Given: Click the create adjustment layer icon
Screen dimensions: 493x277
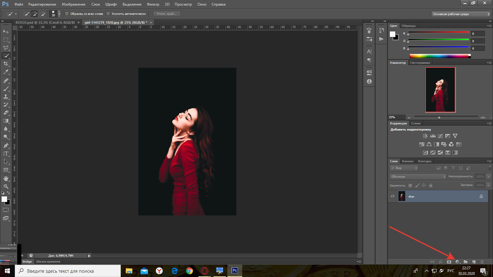Looking at the screenshot, I should [457, 261].
